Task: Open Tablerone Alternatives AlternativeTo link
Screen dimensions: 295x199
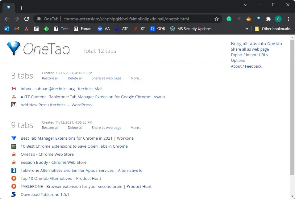Action: (x=81, y=170)
